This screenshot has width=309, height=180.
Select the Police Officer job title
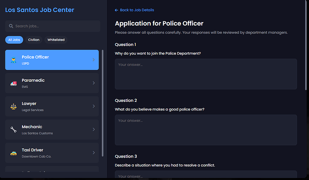pos(35,57)
